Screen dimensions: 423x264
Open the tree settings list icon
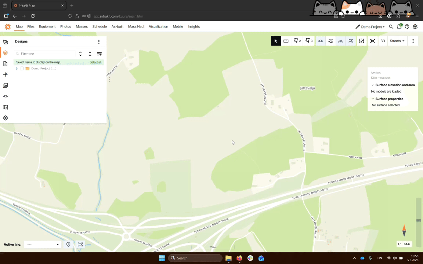[99, 54]
